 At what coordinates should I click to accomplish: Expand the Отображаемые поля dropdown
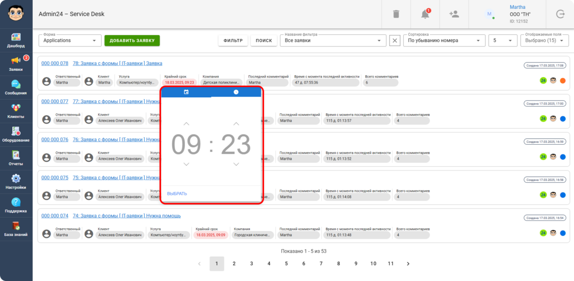pos(544,41)
